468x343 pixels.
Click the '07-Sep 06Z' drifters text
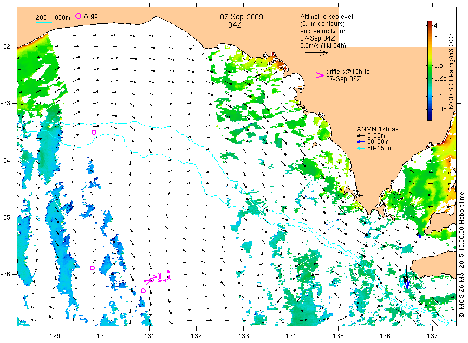[x=344, y=79]
